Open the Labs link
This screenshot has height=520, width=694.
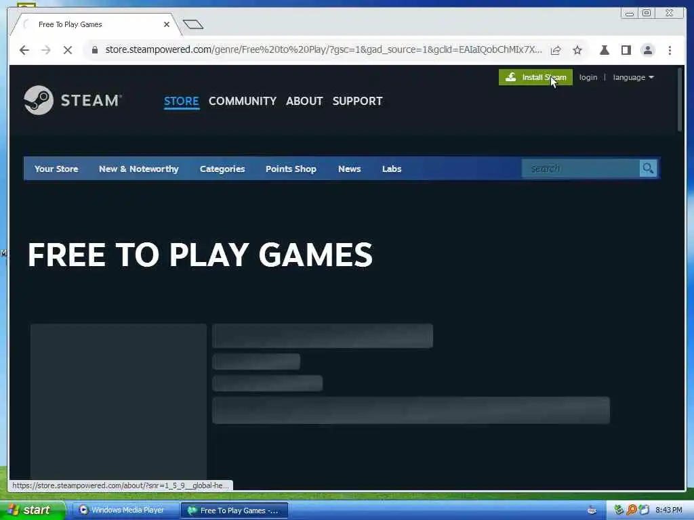tap(392, 169)
